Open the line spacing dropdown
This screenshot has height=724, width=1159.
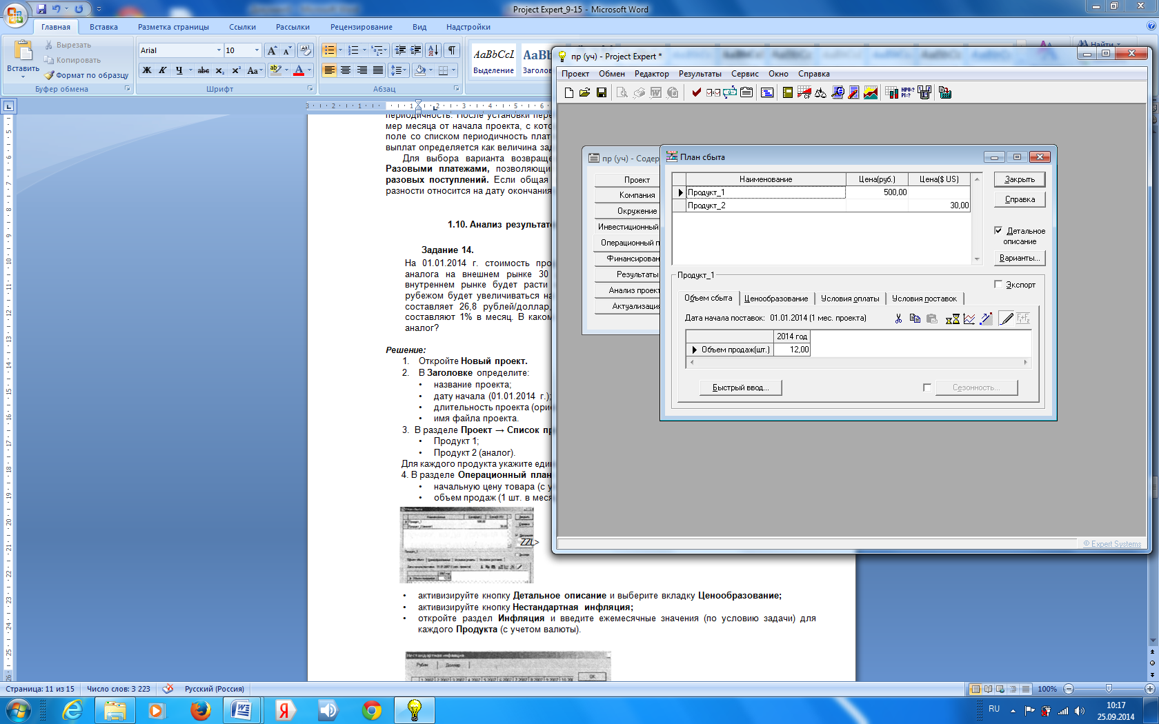398,70
